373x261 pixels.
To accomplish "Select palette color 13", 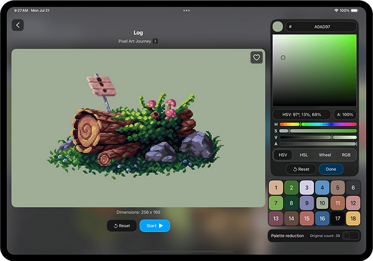I will [276, 219].
